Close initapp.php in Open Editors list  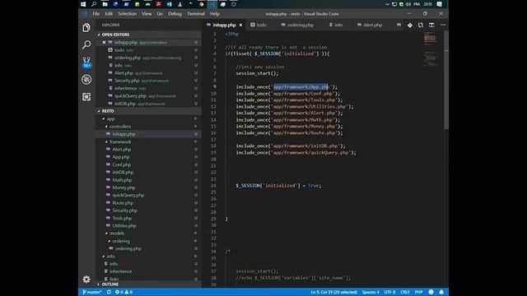coord(104,42)
